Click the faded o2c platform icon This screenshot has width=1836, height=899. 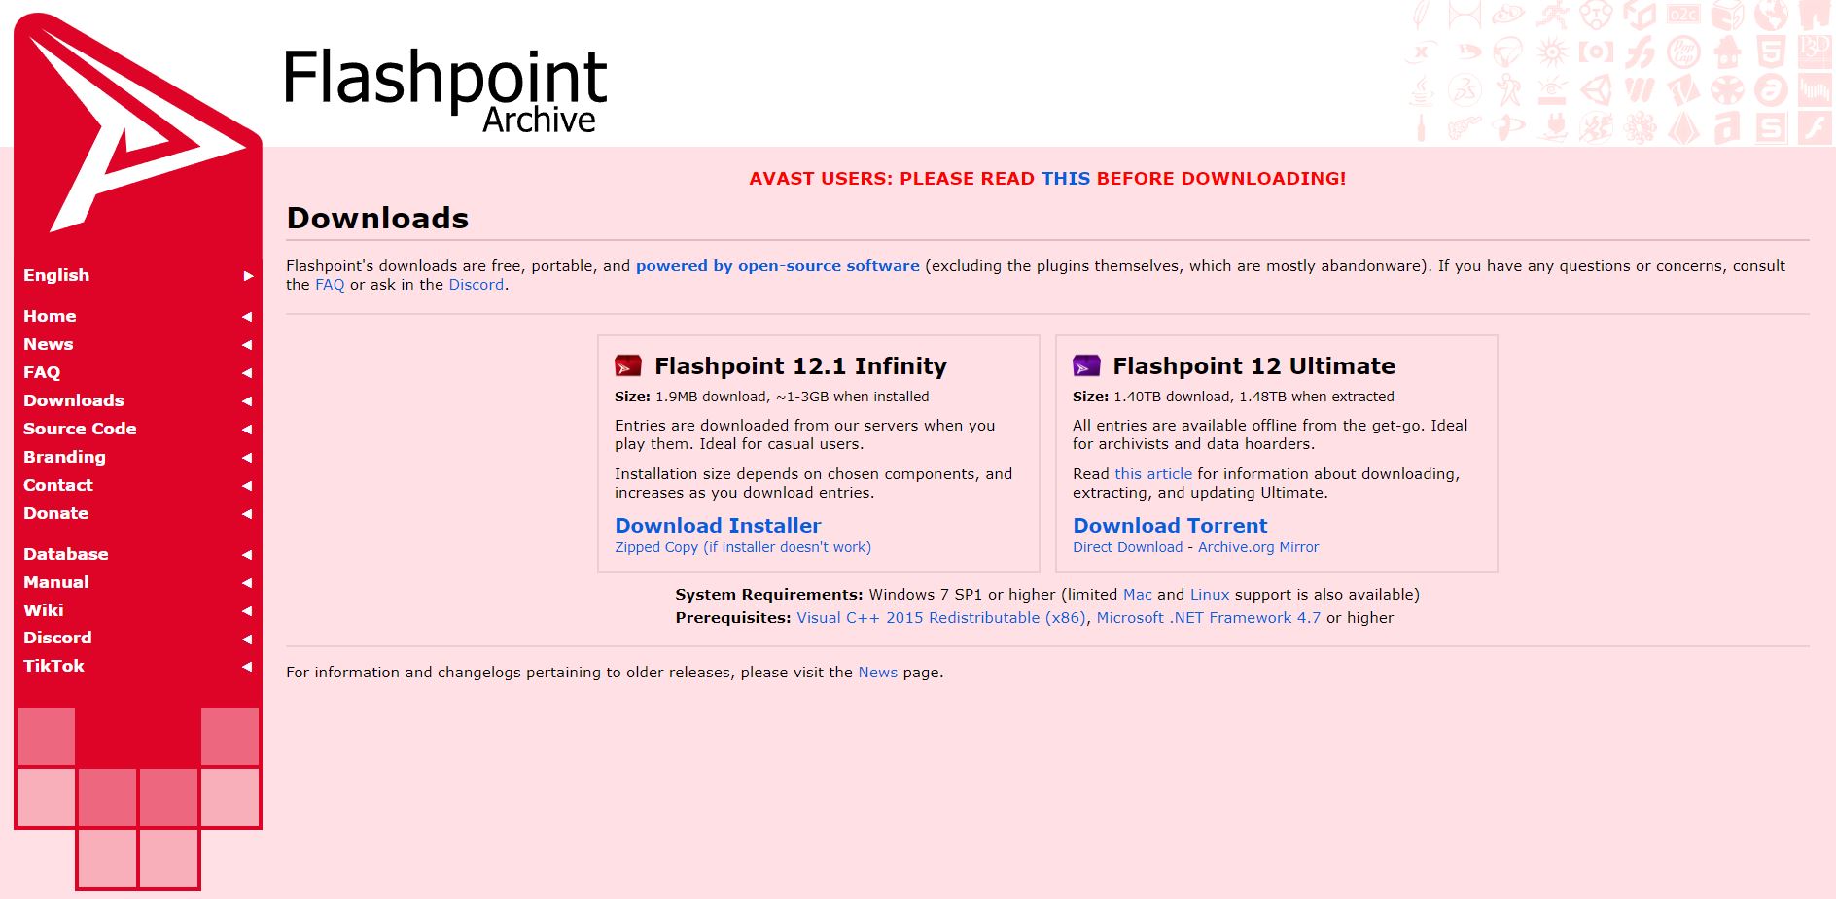tap(1683, 15)
